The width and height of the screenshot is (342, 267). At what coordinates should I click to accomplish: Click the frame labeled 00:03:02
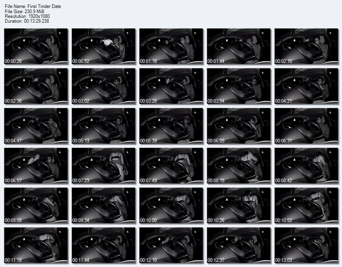point(104,86)
